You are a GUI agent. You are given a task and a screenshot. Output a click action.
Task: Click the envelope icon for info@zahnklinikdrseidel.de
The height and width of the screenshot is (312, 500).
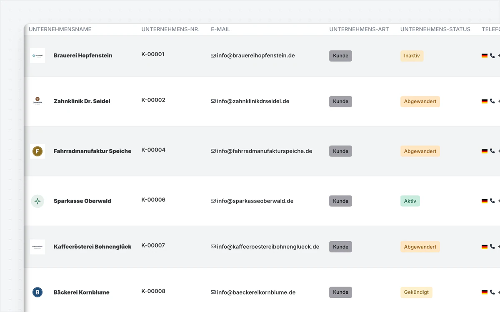point(213,102)
